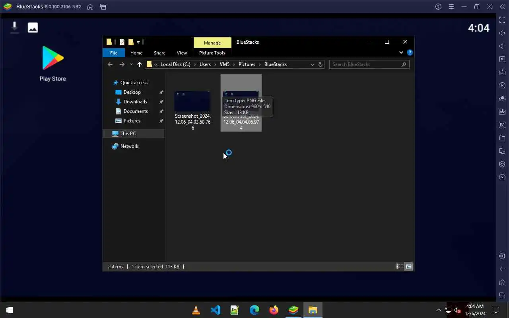
Task: Click the download icon in BlueStacks top bar
Action: click(x=14, y=27)
